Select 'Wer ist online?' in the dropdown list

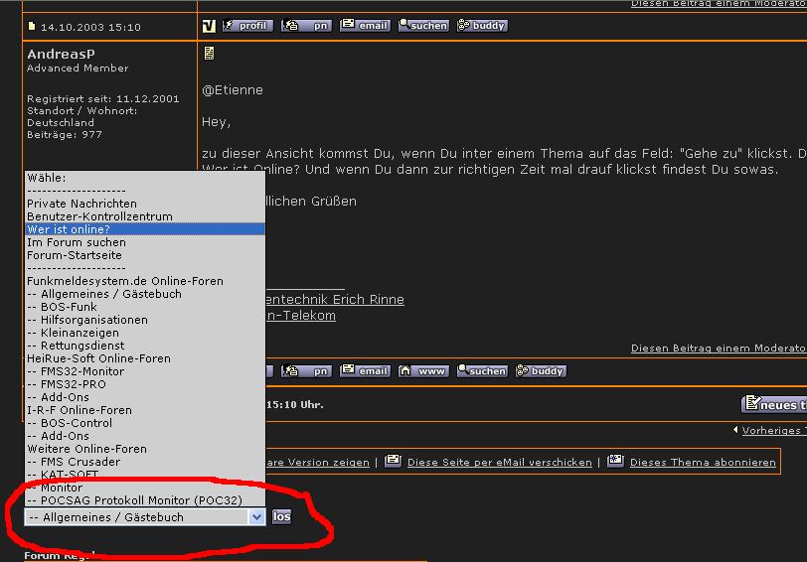(69, 229)
